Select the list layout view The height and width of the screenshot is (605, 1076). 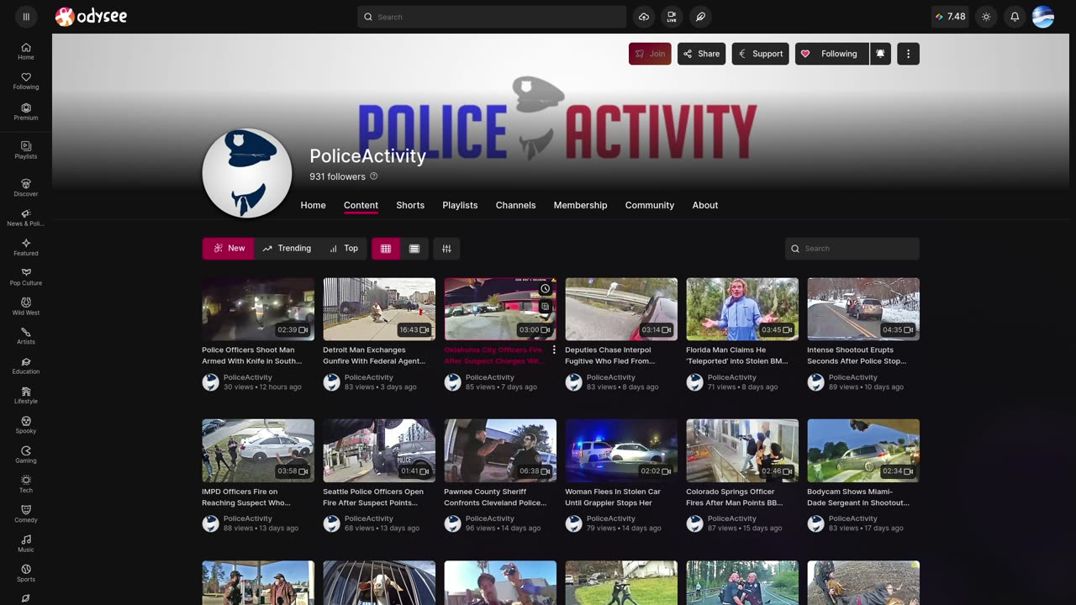(414, 249)
